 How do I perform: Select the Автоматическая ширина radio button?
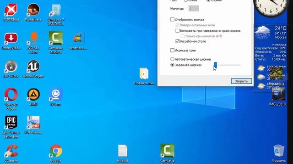172,59
